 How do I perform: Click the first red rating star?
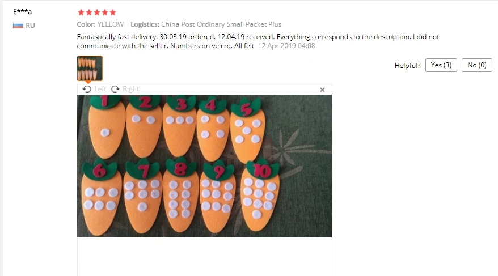click(81, 12)
